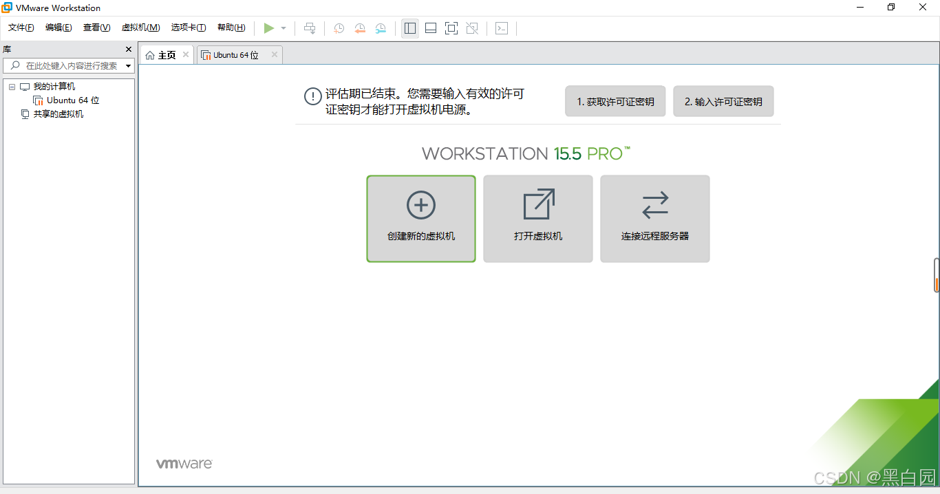Image resolution: width=940 pixels, height=494 pixels.
Task: Open the snapshot manager wrench icon
Action: (381, 28)
